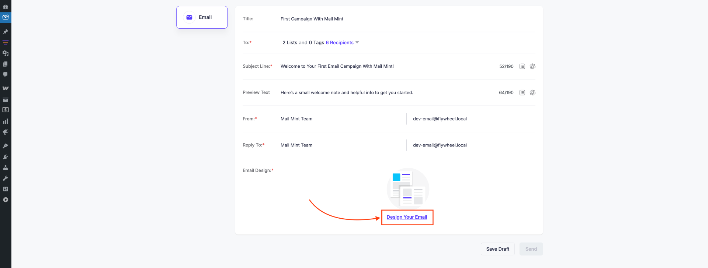Click the 2 Lists text

pyautogui.click(x=290, y=43)
